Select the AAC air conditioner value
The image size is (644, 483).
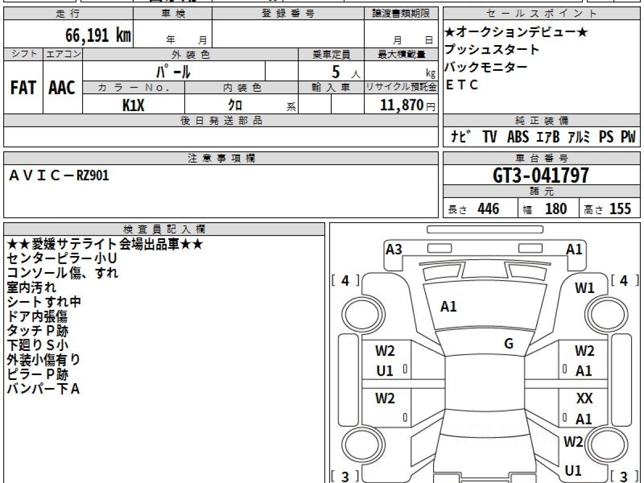tap(62, 89)
